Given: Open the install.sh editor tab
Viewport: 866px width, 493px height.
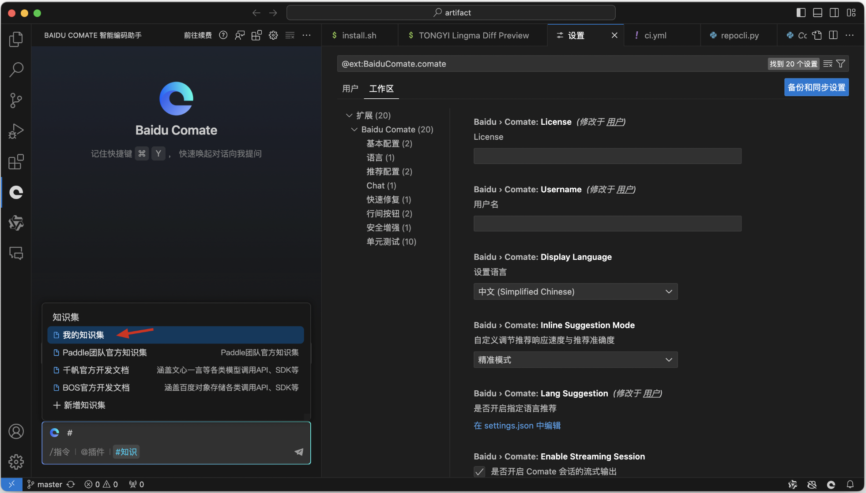Looking at the screenshot, I should (x=359, y=35).
